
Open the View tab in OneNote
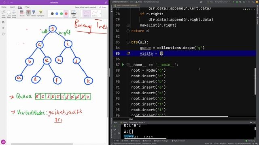tap(27, 7)
